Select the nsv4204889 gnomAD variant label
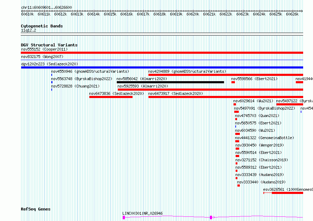This screenshot has height=221, width=313. [x=187, y=71]
